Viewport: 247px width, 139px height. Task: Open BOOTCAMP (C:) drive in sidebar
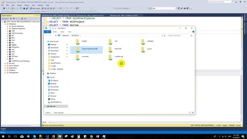[56, 102]
